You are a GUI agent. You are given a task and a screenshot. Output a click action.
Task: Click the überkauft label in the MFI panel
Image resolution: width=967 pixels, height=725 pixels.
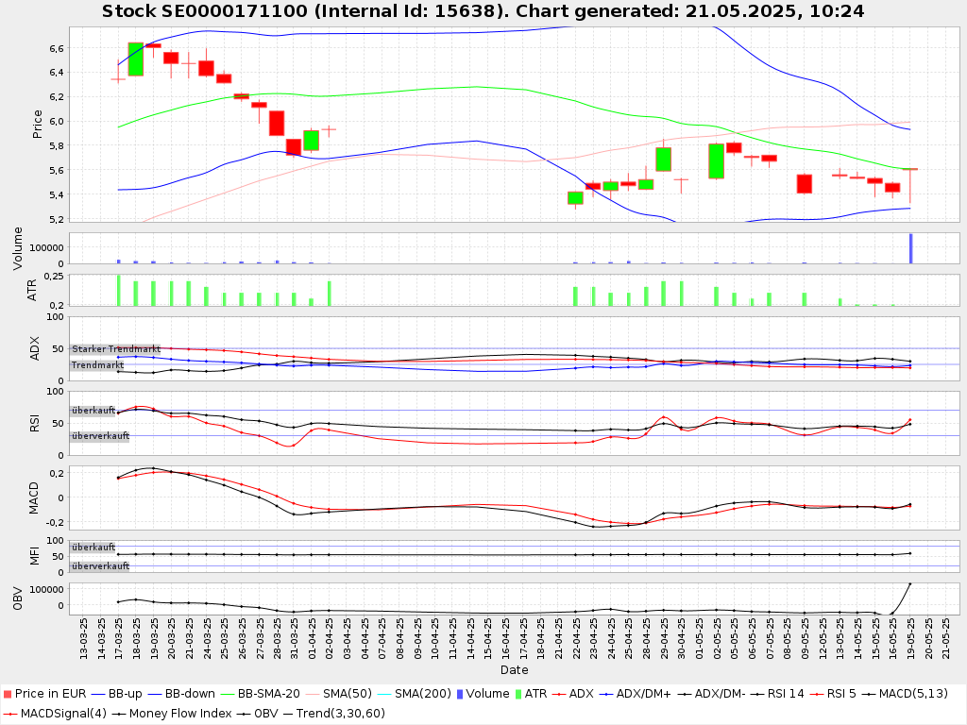tap(93, 548)
